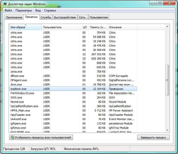Select citrio.exe using 267 352 КБ

tap(73, 54)
